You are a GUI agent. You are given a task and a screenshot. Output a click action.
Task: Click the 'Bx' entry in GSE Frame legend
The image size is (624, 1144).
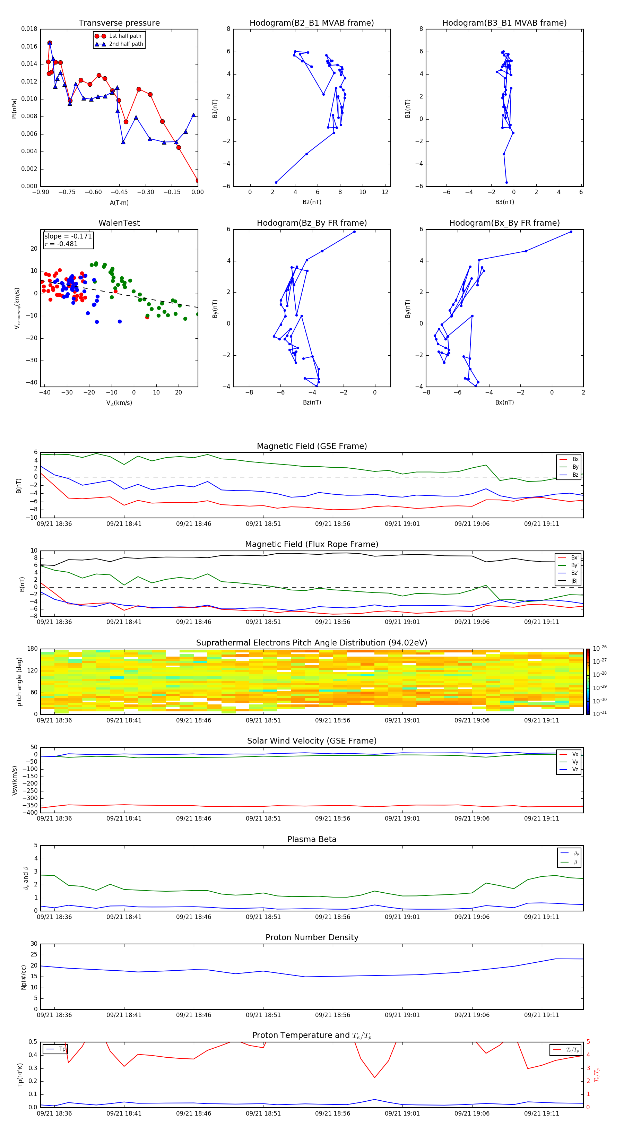[569, 459]
